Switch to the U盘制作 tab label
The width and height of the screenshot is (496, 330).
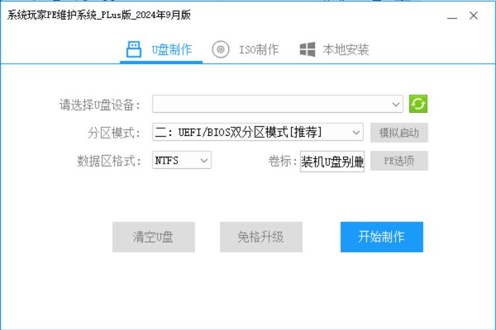coord(172,50)
